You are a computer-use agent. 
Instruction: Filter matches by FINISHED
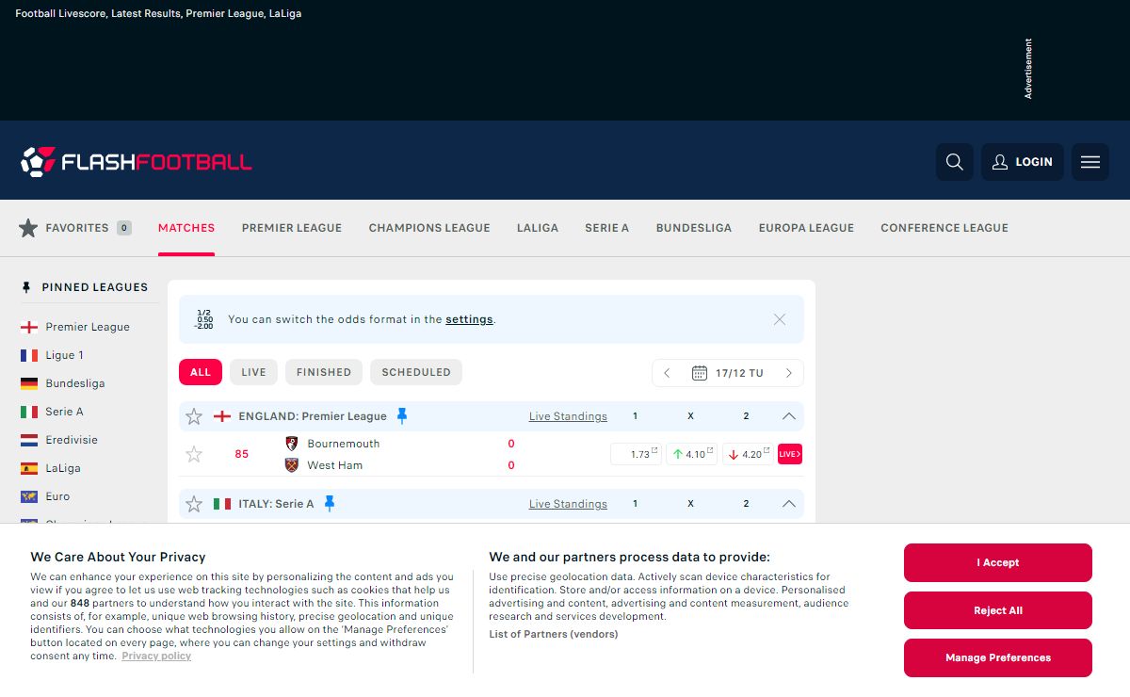324,372
